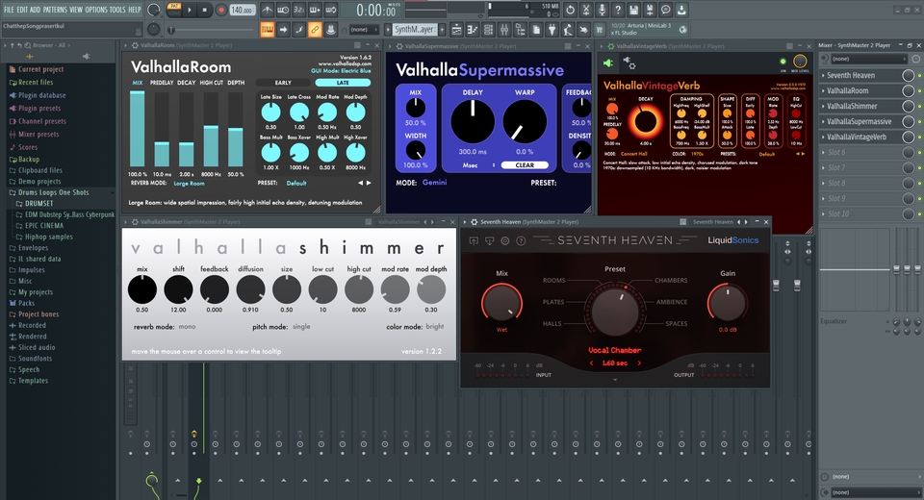The width and height of the screenshot is (924, 500).
Task: Click next preset arrow in Seventh Heaven
Action: click(639, 363)
